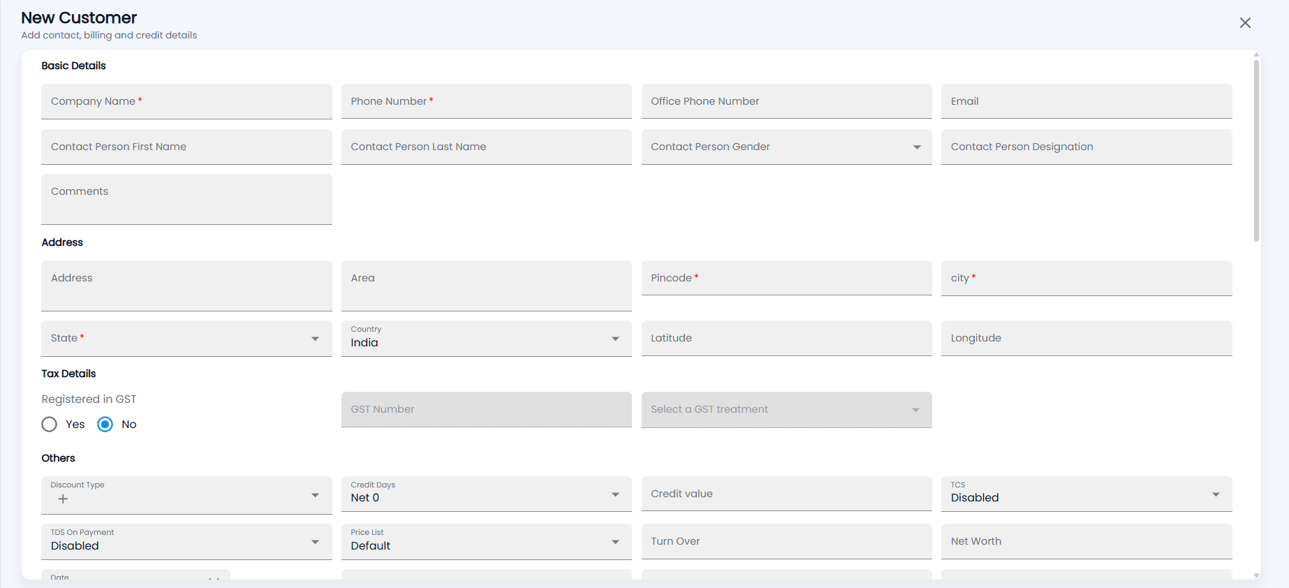Click the Basic Details heading
Screen dimensions: 1289x588
coord(73,66)
